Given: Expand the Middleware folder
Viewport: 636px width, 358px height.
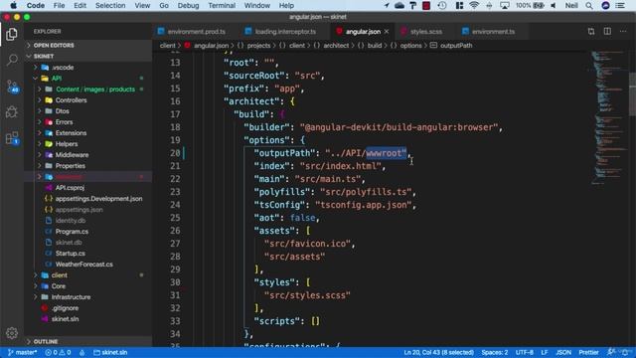Looking at the screenshot, I should 88,155.
